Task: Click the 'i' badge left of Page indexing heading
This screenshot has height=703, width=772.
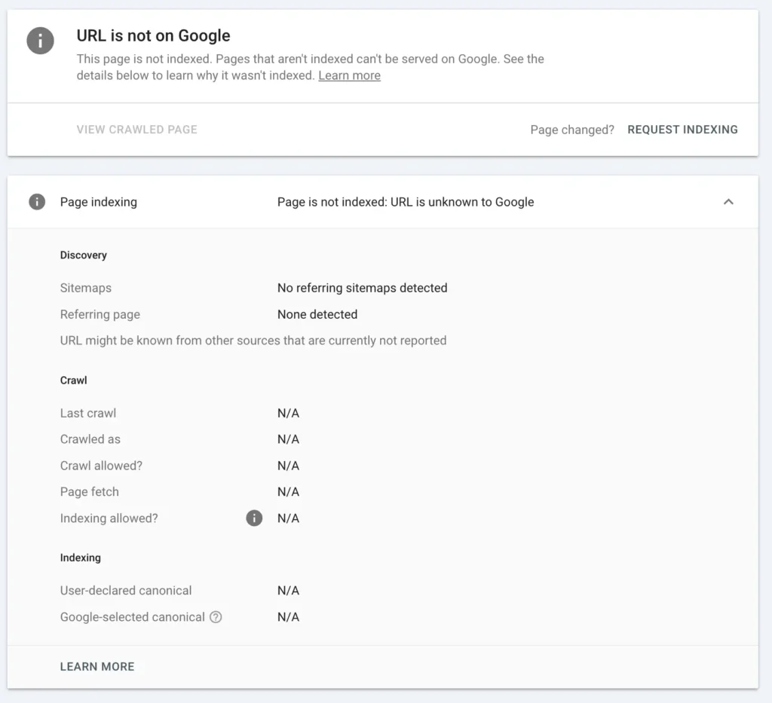Action: coord(36,202)
